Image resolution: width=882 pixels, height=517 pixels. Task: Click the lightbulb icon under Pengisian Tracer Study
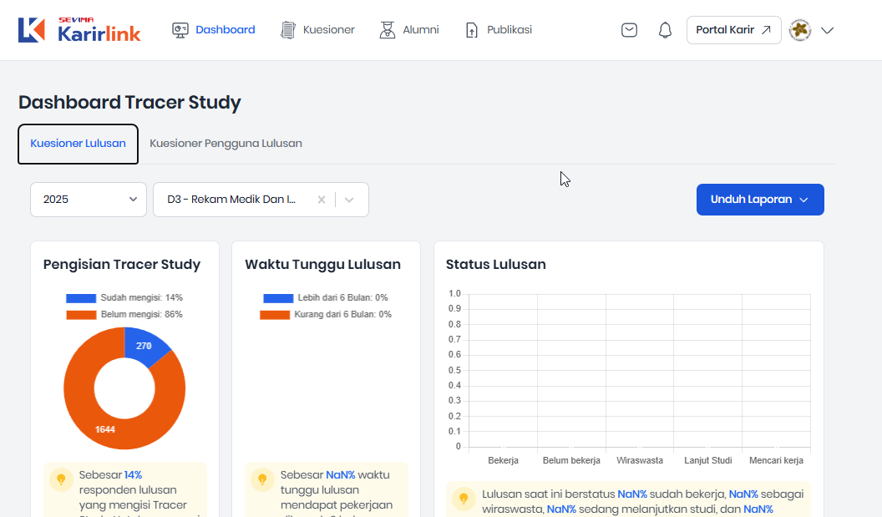pyautogui.click(x=61, y=479)
